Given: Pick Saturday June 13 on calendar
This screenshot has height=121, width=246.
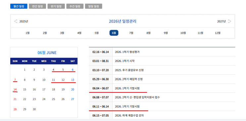Looking at the screenshot, I should 73,80.
